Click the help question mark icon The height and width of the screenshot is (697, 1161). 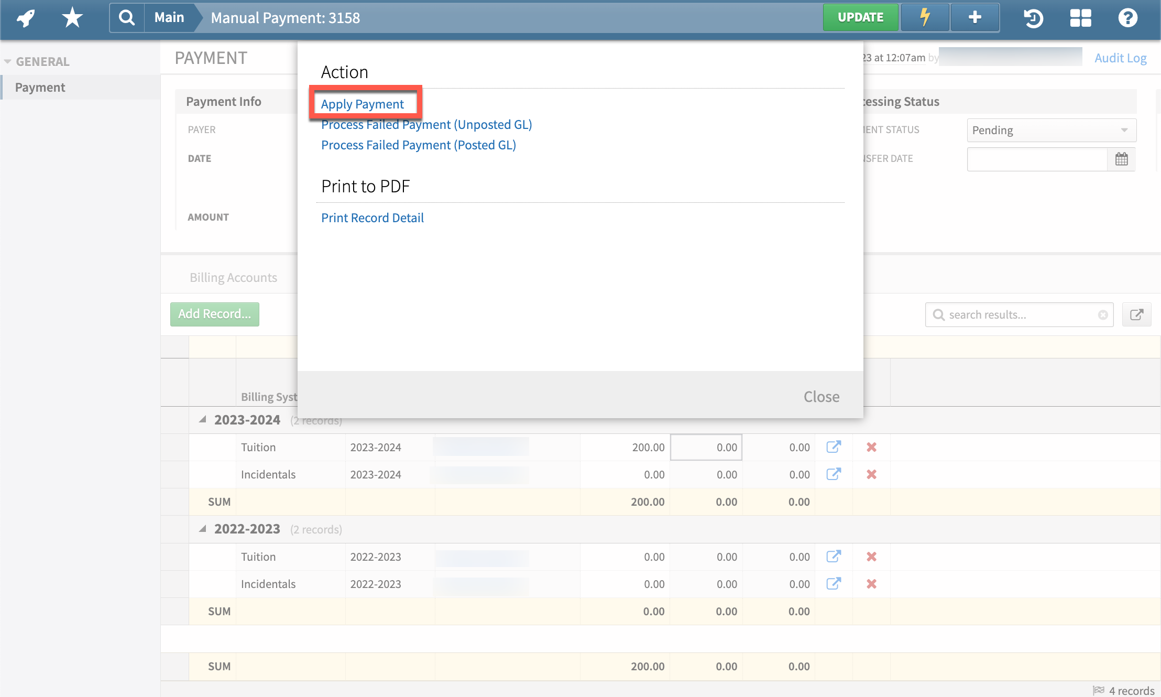[x=1127, y=17]
